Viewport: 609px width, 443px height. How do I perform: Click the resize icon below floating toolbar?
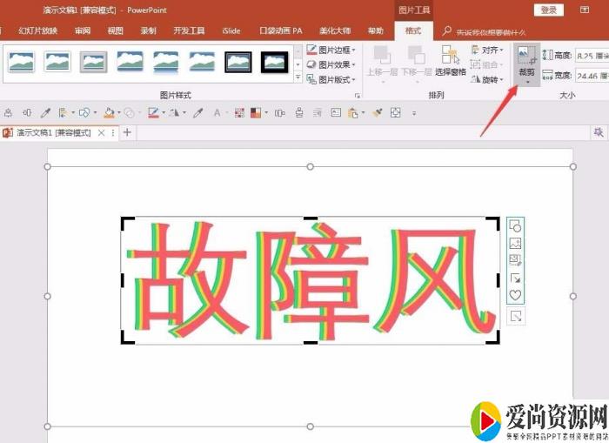pyautogui.click(x=515, y=317)
